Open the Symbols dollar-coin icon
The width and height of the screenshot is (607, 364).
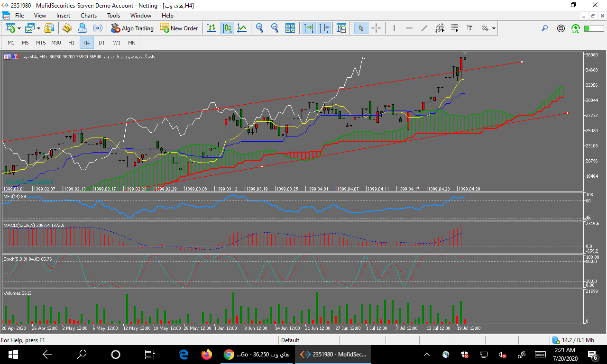(49, 28)
